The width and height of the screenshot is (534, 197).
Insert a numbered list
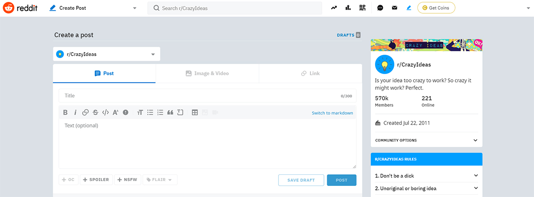160,113
